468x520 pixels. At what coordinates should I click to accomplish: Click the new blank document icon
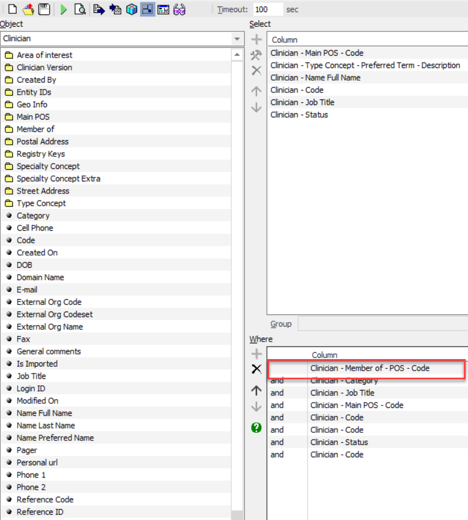pyautogui.click(x=12, y=9)
